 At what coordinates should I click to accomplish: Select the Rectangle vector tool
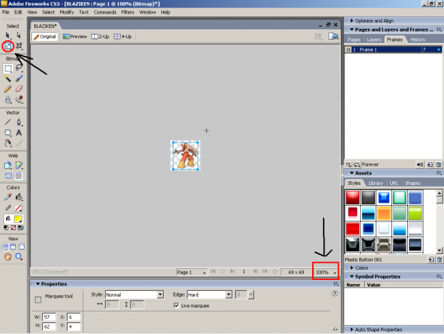click(8, 133)
